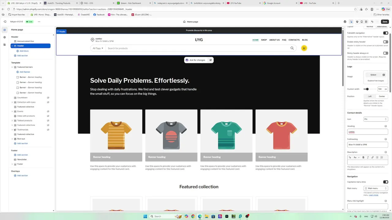Click the cart icon in store preview
Image resolution: width=392 pixels, height=220 pixels.
(304, 48)
